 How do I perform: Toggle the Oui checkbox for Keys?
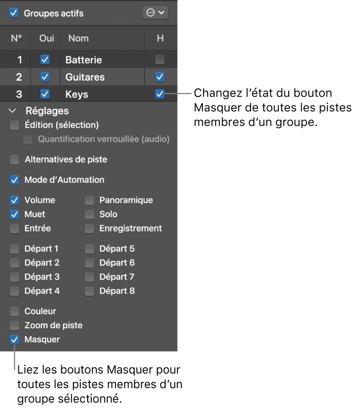pyautogui.click(x=45, y=94)
